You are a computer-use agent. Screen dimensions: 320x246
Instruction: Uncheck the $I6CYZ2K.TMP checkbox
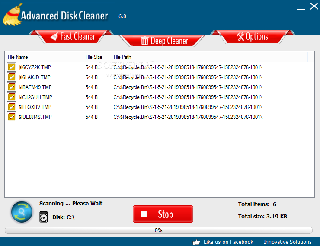(x=12, y=67)
